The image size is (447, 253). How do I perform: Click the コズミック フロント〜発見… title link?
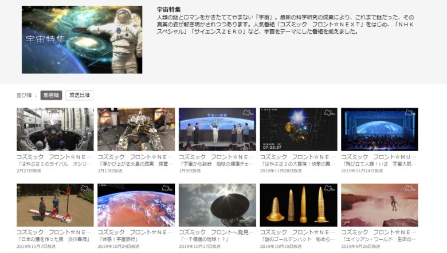tap(217, 232)
